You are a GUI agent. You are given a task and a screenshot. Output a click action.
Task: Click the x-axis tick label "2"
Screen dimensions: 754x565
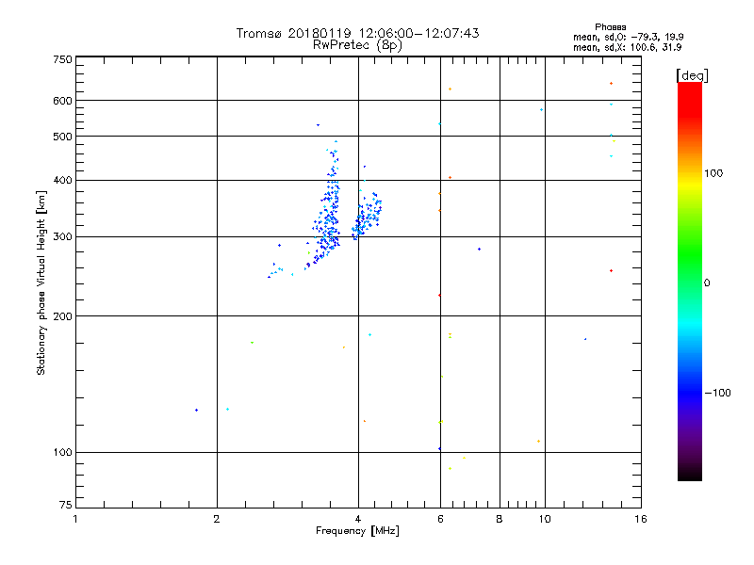(x=217, y=519)
